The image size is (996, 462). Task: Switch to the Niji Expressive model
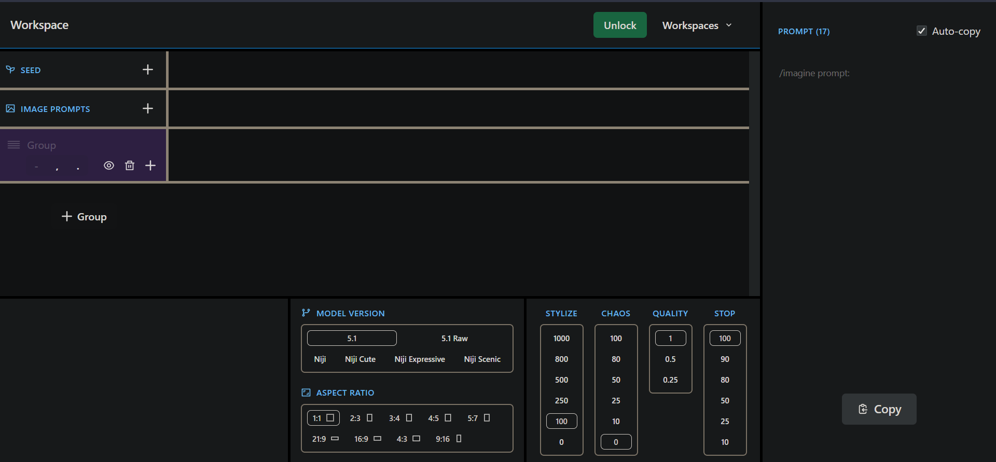(x=419, y=359)
